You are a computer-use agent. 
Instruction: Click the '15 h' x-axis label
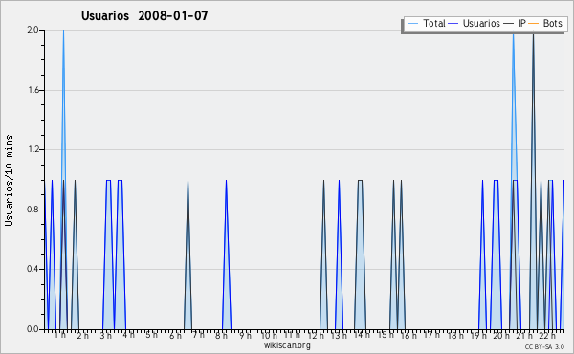coord(386,335)
